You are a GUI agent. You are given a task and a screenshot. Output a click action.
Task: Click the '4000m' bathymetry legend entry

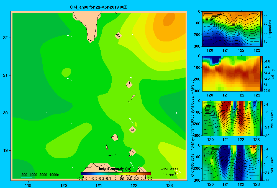[54, 175]
